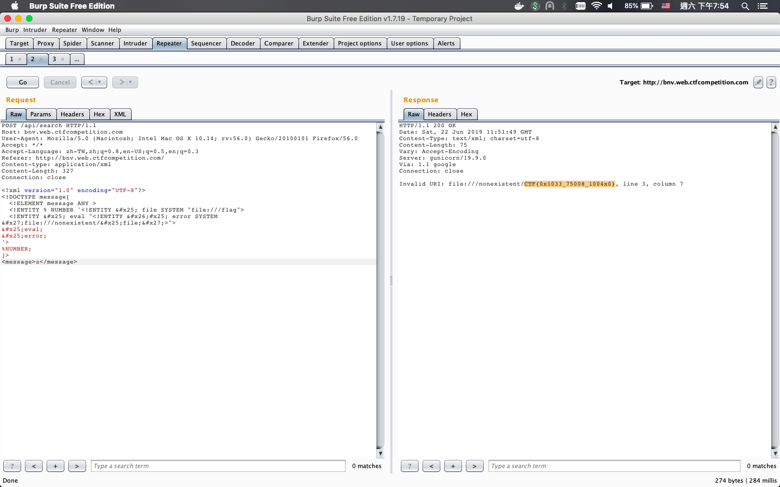Click the volume speaker icon

pos(610,6)
